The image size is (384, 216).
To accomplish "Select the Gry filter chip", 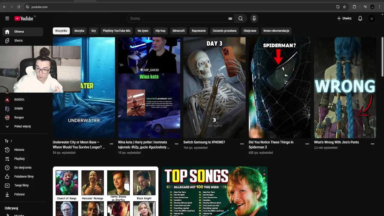I will coord(94,31).
